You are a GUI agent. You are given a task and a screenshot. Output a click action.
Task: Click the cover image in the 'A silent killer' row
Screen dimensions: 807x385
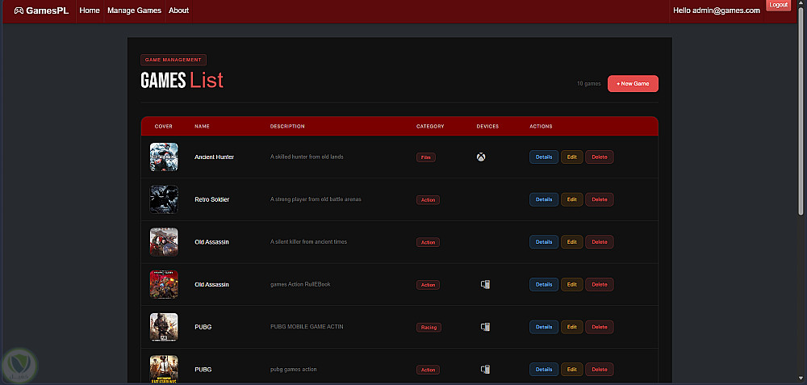tap(164, 242)
